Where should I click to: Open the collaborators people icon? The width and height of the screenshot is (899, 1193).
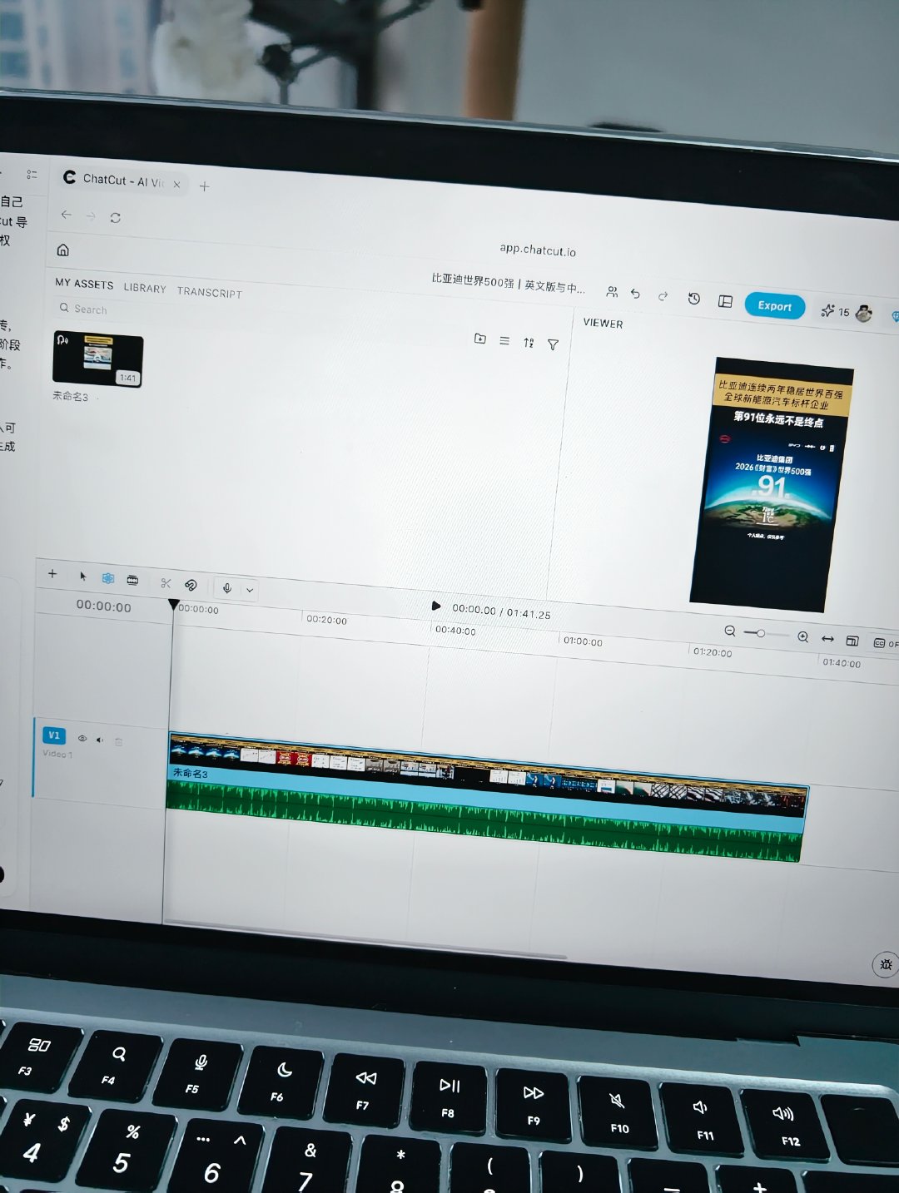[x=612, y=292]
